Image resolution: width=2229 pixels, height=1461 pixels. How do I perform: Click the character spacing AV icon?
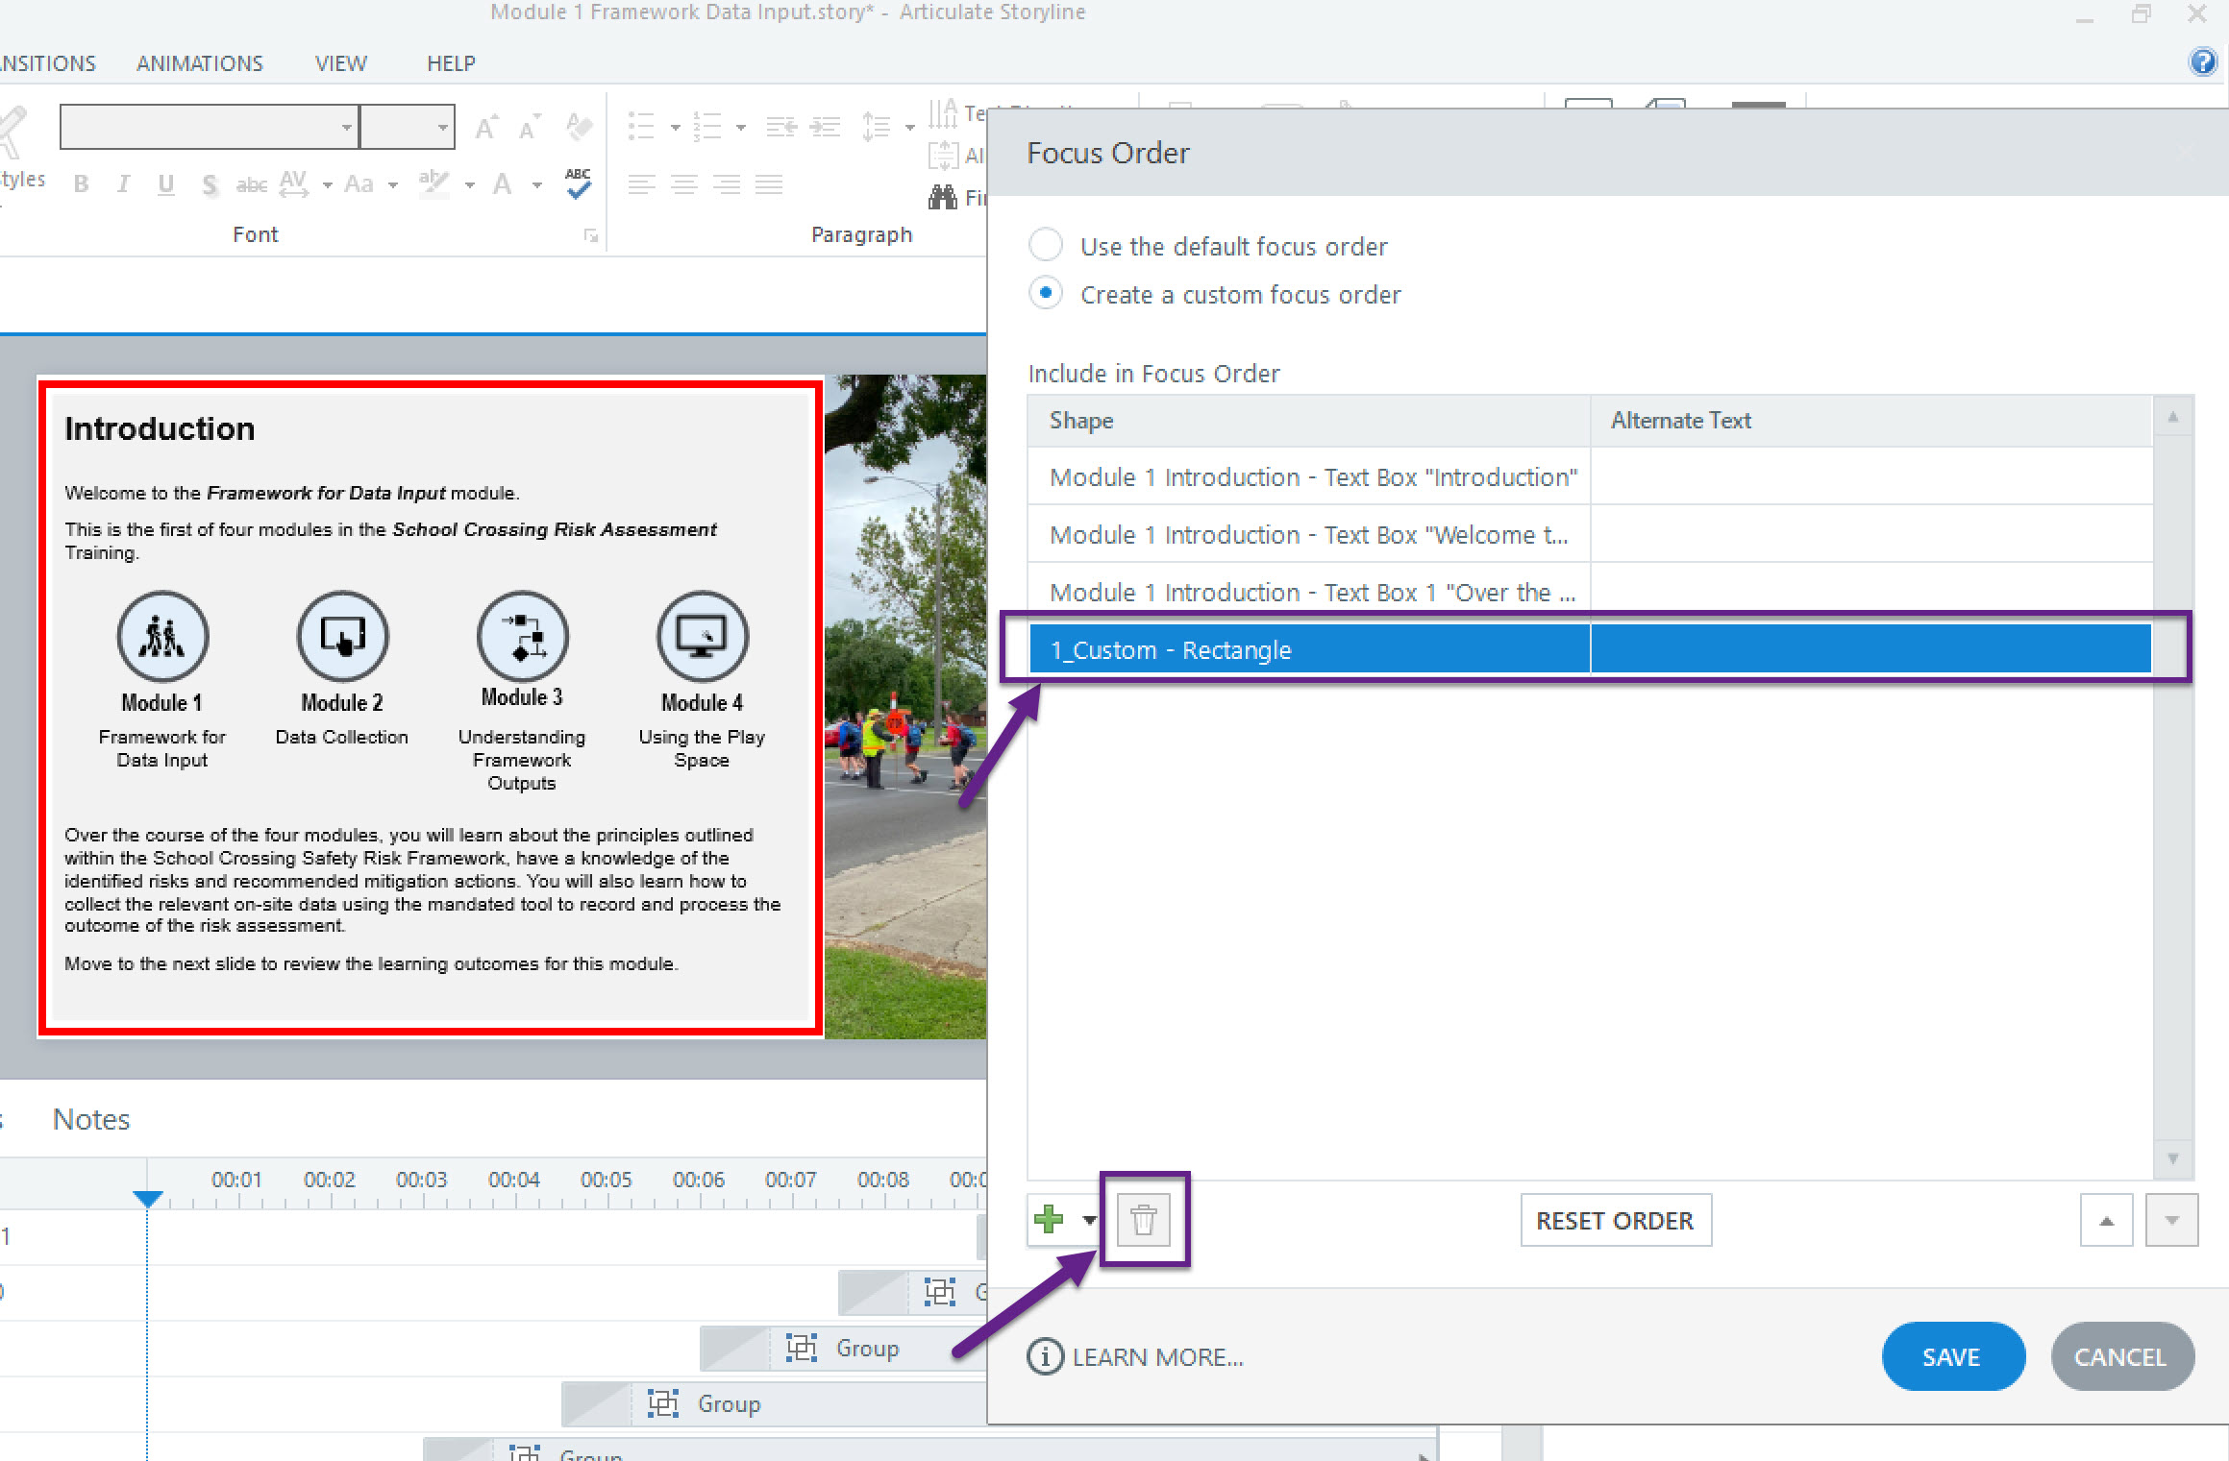click(x=294, y=183)
